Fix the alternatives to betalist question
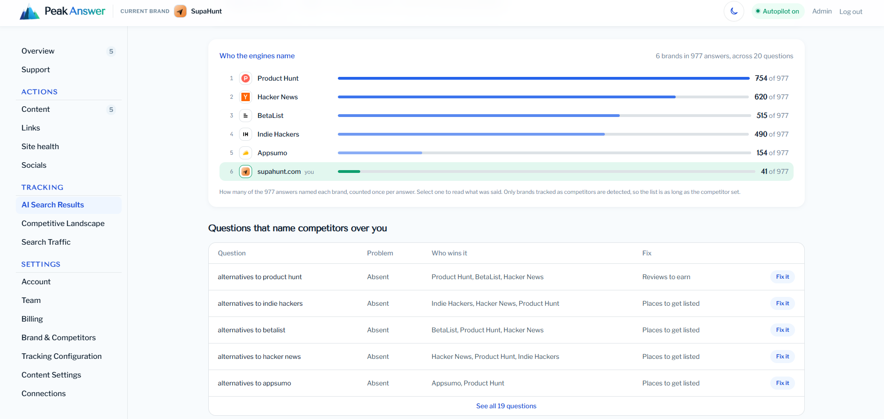Viewport: 884px width, 419px height. (782, 330)
